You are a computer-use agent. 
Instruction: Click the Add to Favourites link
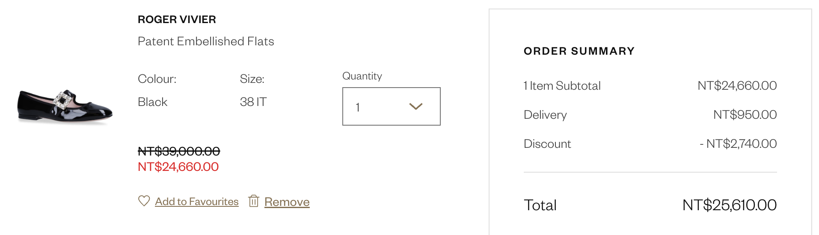[196, 202]
